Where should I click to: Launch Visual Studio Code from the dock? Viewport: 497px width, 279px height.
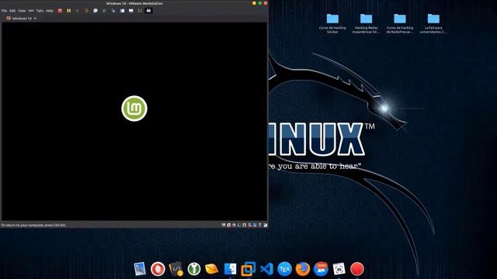(x=266, y=269)
